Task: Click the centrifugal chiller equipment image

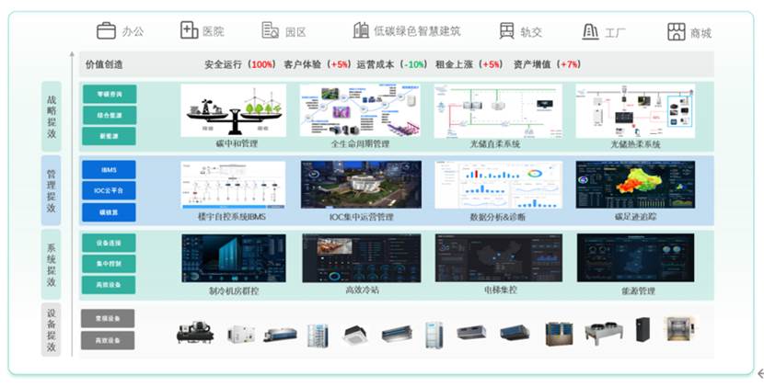Action: click(195, 333)
